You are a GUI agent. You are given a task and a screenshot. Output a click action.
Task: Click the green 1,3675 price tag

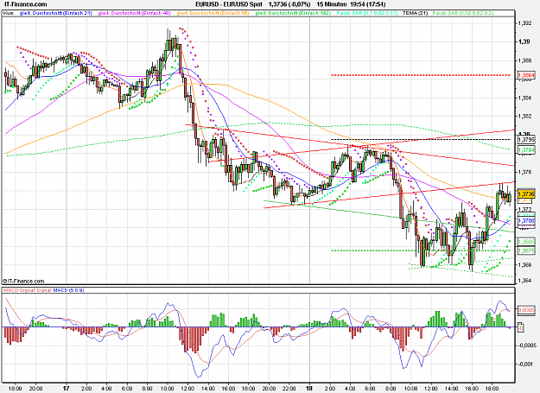coord(526,250)
